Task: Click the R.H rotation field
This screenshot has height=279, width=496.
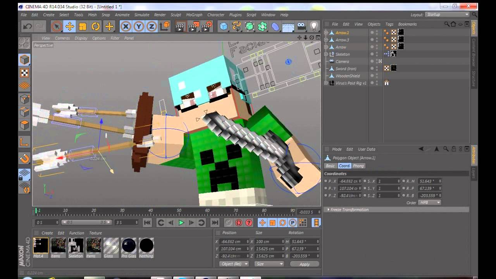Action: pos(430,181)
